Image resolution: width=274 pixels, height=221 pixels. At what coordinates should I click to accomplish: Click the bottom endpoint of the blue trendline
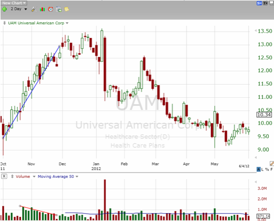pos(3,138)
